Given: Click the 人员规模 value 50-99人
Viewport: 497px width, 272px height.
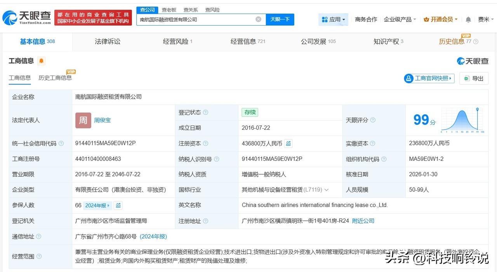Looking at the screenshot, I should click(419, 190).
